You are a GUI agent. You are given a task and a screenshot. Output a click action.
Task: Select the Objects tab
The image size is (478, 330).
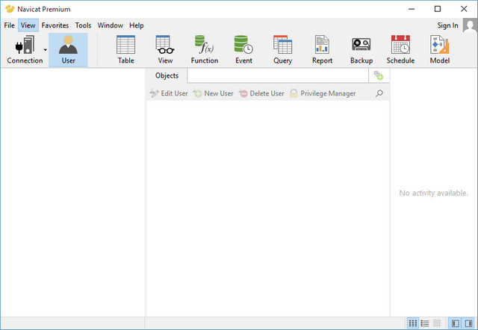click(x=167, y=75)
